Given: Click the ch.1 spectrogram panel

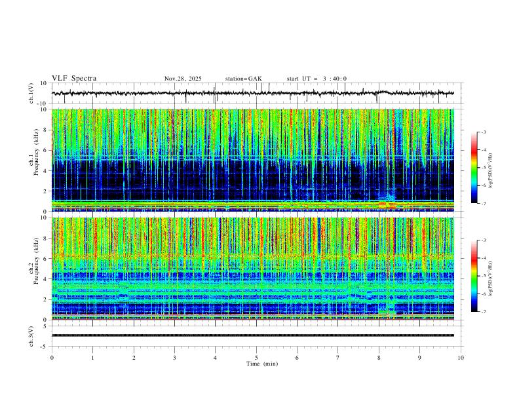Looking at the screenshot, I should coord(253,160).
